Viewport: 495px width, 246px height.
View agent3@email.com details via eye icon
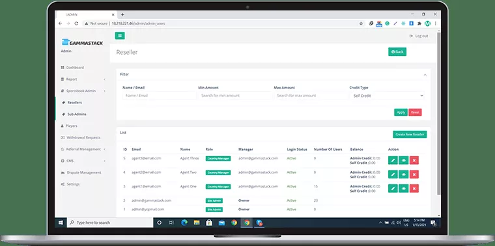click(x=403, y=160)
